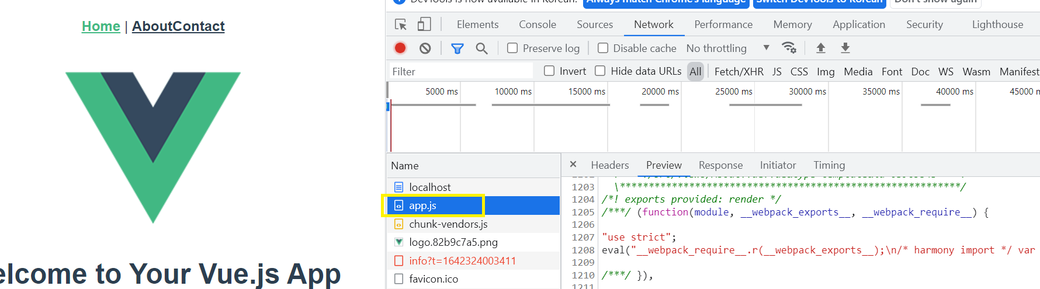Select logo.82b9c7a5.png request row
Image resolution: width=1040 pixels, height=289 pixels.
click(473, 242)
